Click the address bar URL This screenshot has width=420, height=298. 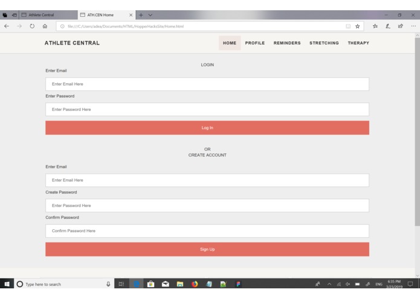(126, 26)
